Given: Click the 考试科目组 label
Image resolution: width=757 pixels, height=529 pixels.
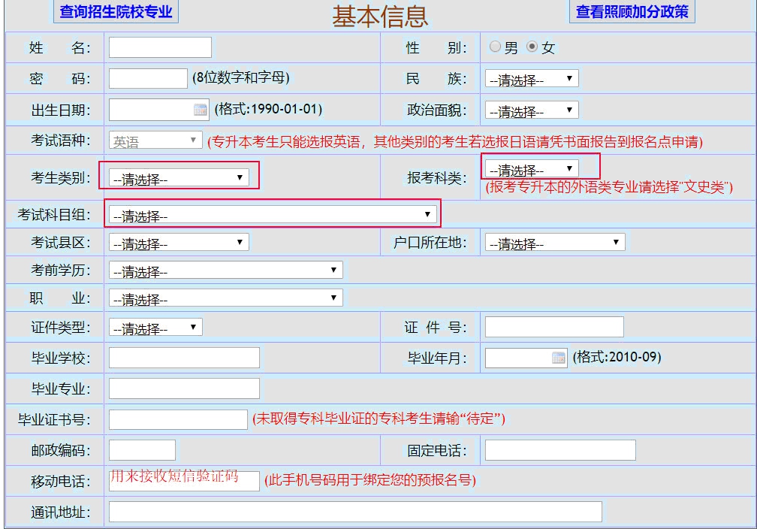Looking at the screenshot, I should coord(54,214).
